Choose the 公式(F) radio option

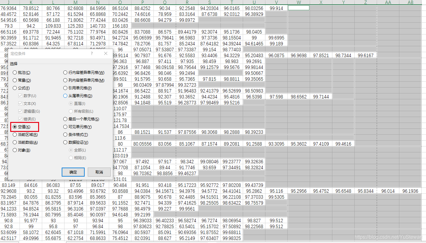pyautogui.click(x=21, y=88)
